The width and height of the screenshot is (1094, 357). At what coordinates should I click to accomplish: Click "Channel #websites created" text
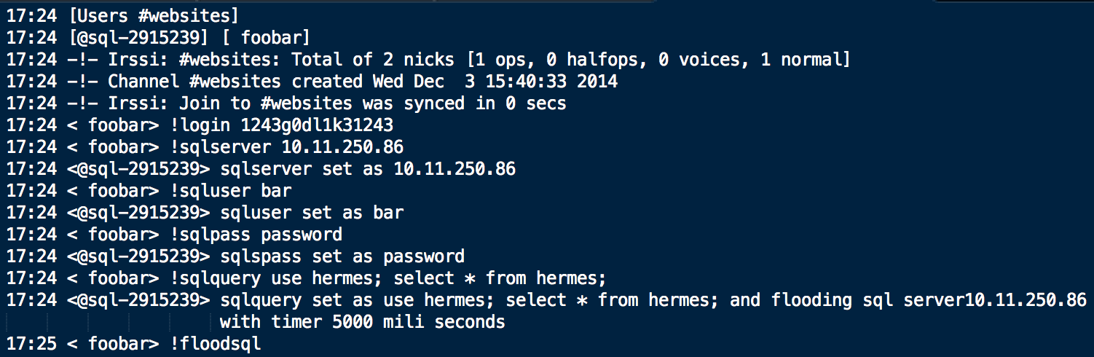click(x=235, y=82)
